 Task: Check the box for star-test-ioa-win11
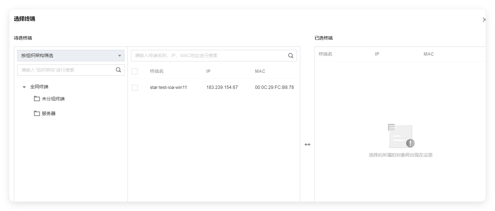click(135, 88)
